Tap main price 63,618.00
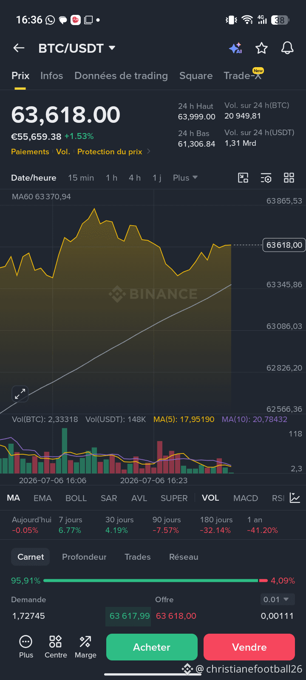This screenshot has height=680, width=306. [x=66, y=115]
